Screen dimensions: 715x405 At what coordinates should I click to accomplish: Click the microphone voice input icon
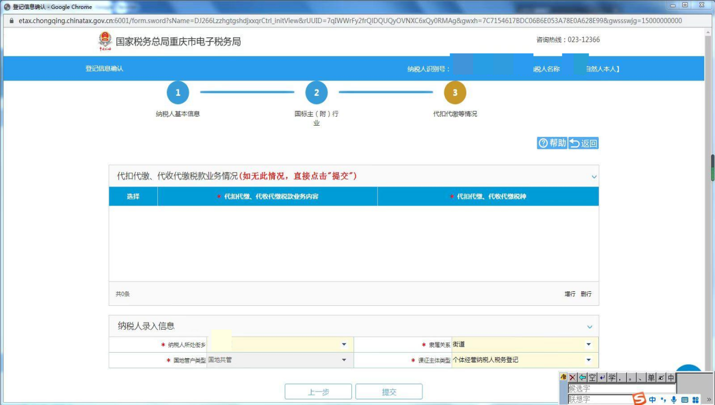coord(673,400)
